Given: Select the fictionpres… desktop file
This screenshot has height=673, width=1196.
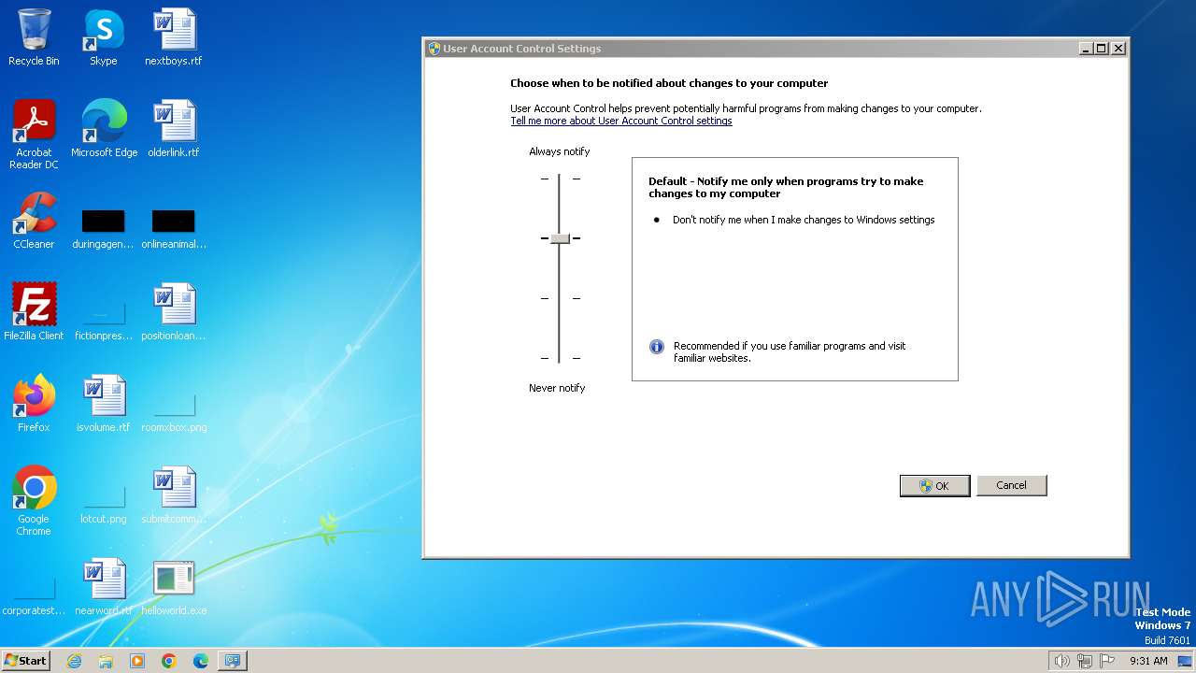Looking at the screenshot, I should point(103,318).
